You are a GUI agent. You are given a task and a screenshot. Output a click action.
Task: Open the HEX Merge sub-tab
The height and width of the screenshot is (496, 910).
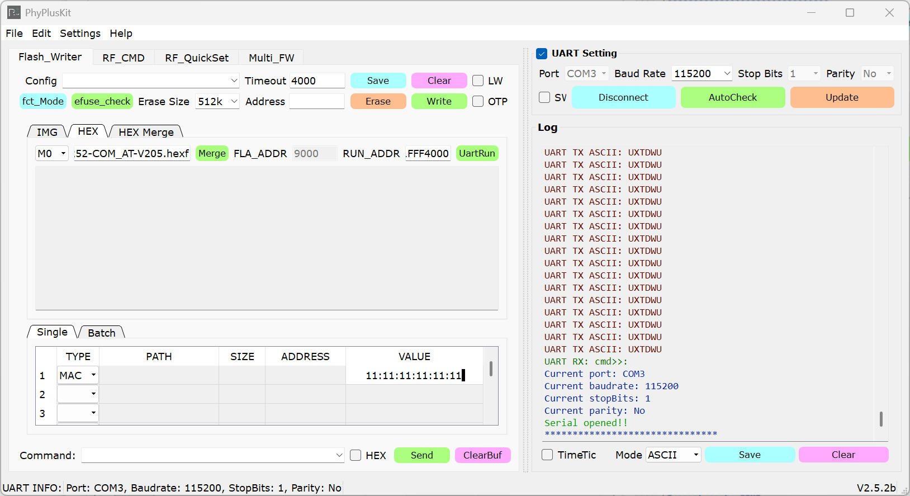146,132
